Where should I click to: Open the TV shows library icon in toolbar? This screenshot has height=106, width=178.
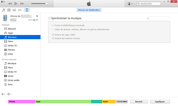coord(14,10)
